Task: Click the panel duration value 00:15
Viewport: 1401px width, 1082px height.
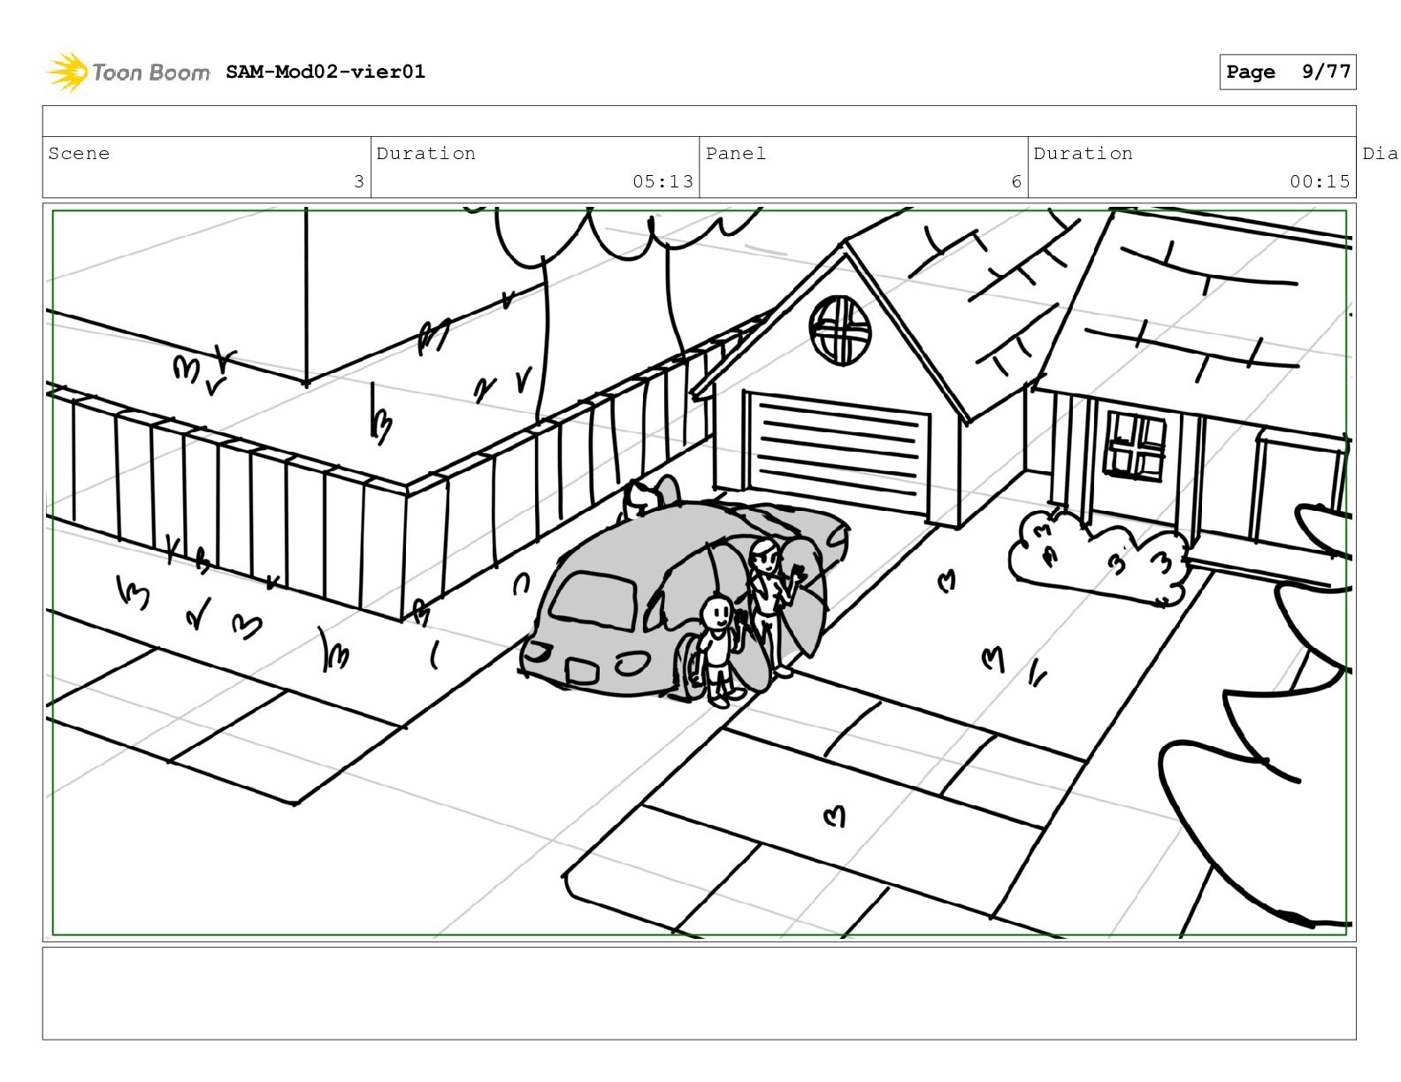Action: coord(1320,181)
